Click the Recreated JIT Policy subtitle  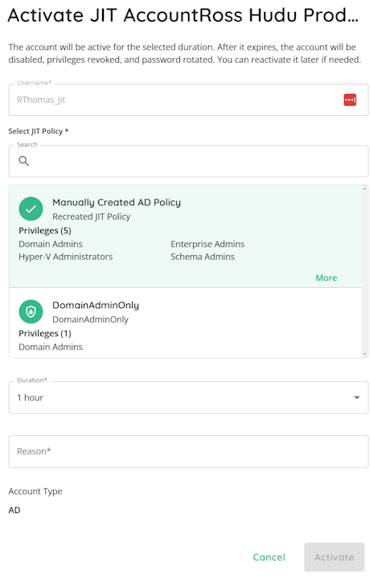point(91,216)
